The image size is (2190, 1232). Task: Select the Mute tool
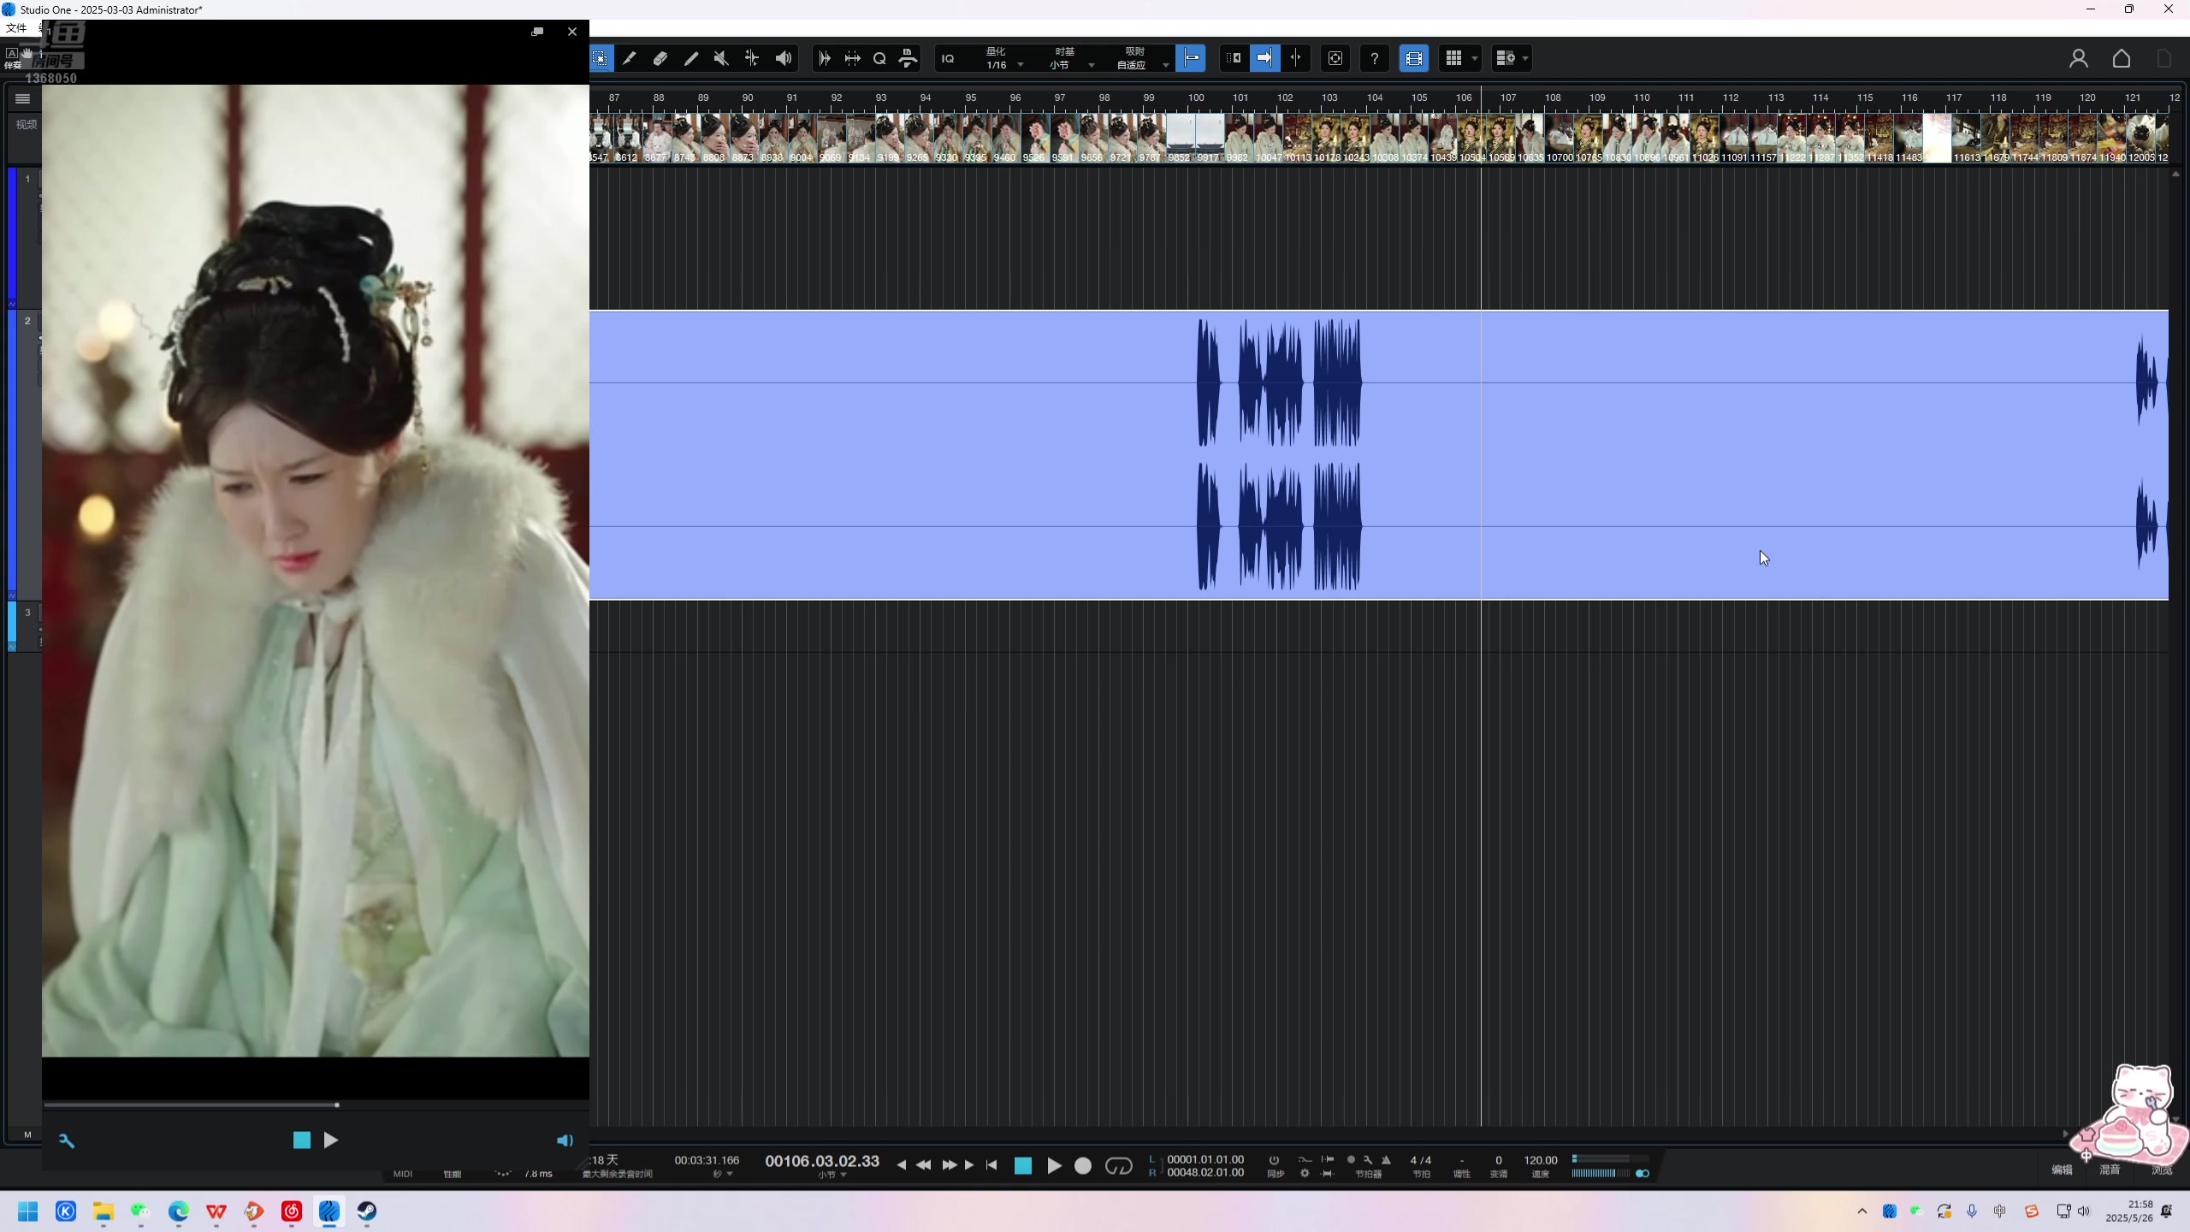pyautogui.click(x=721, y=58)
